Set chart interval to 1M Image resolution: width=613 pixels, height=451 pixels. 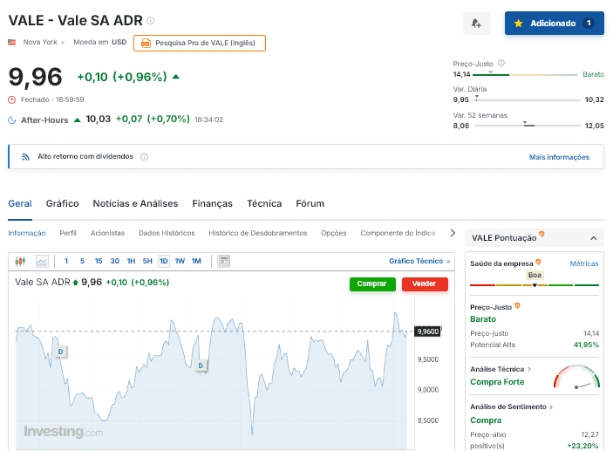pos(196,261)
